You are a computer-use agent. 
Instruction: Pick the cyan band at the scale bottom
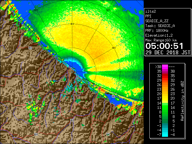[x=165, y=134]
